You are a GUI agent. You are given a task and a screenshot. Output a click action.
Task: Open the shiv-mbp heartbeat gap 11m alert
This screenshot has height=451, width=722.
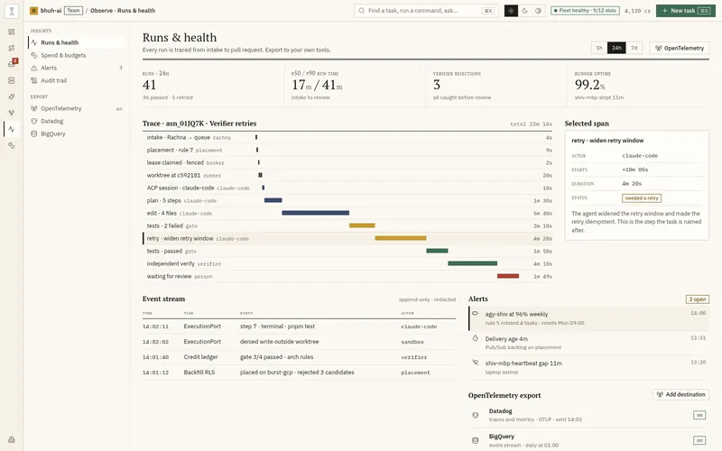[589, 367]
